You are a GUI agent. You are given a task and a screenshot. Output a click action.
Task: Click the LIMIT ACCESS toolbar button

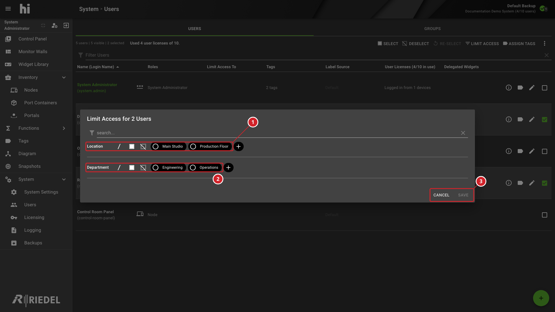point(482,44)
